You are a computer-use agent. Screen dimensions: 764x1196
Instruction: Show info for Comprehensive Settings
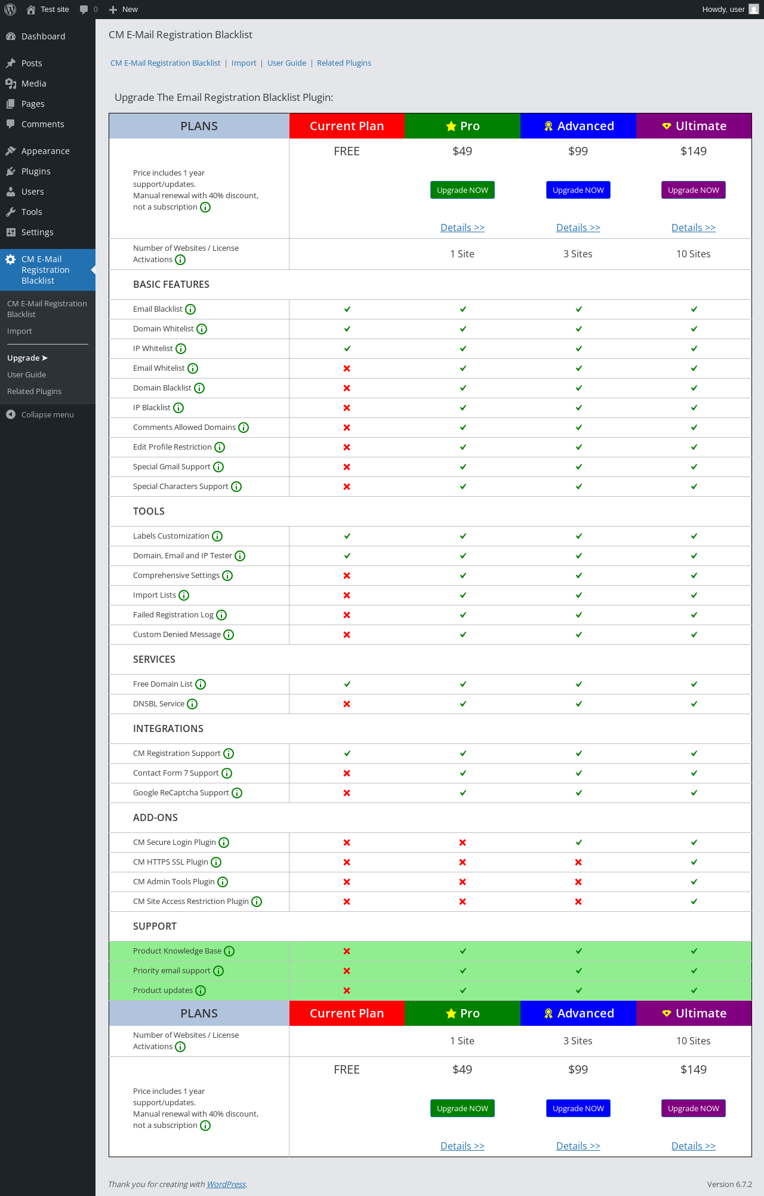(227, 576)
